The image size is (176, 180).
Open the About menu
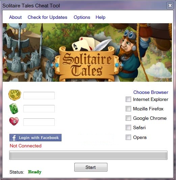[x=15, y=17]
